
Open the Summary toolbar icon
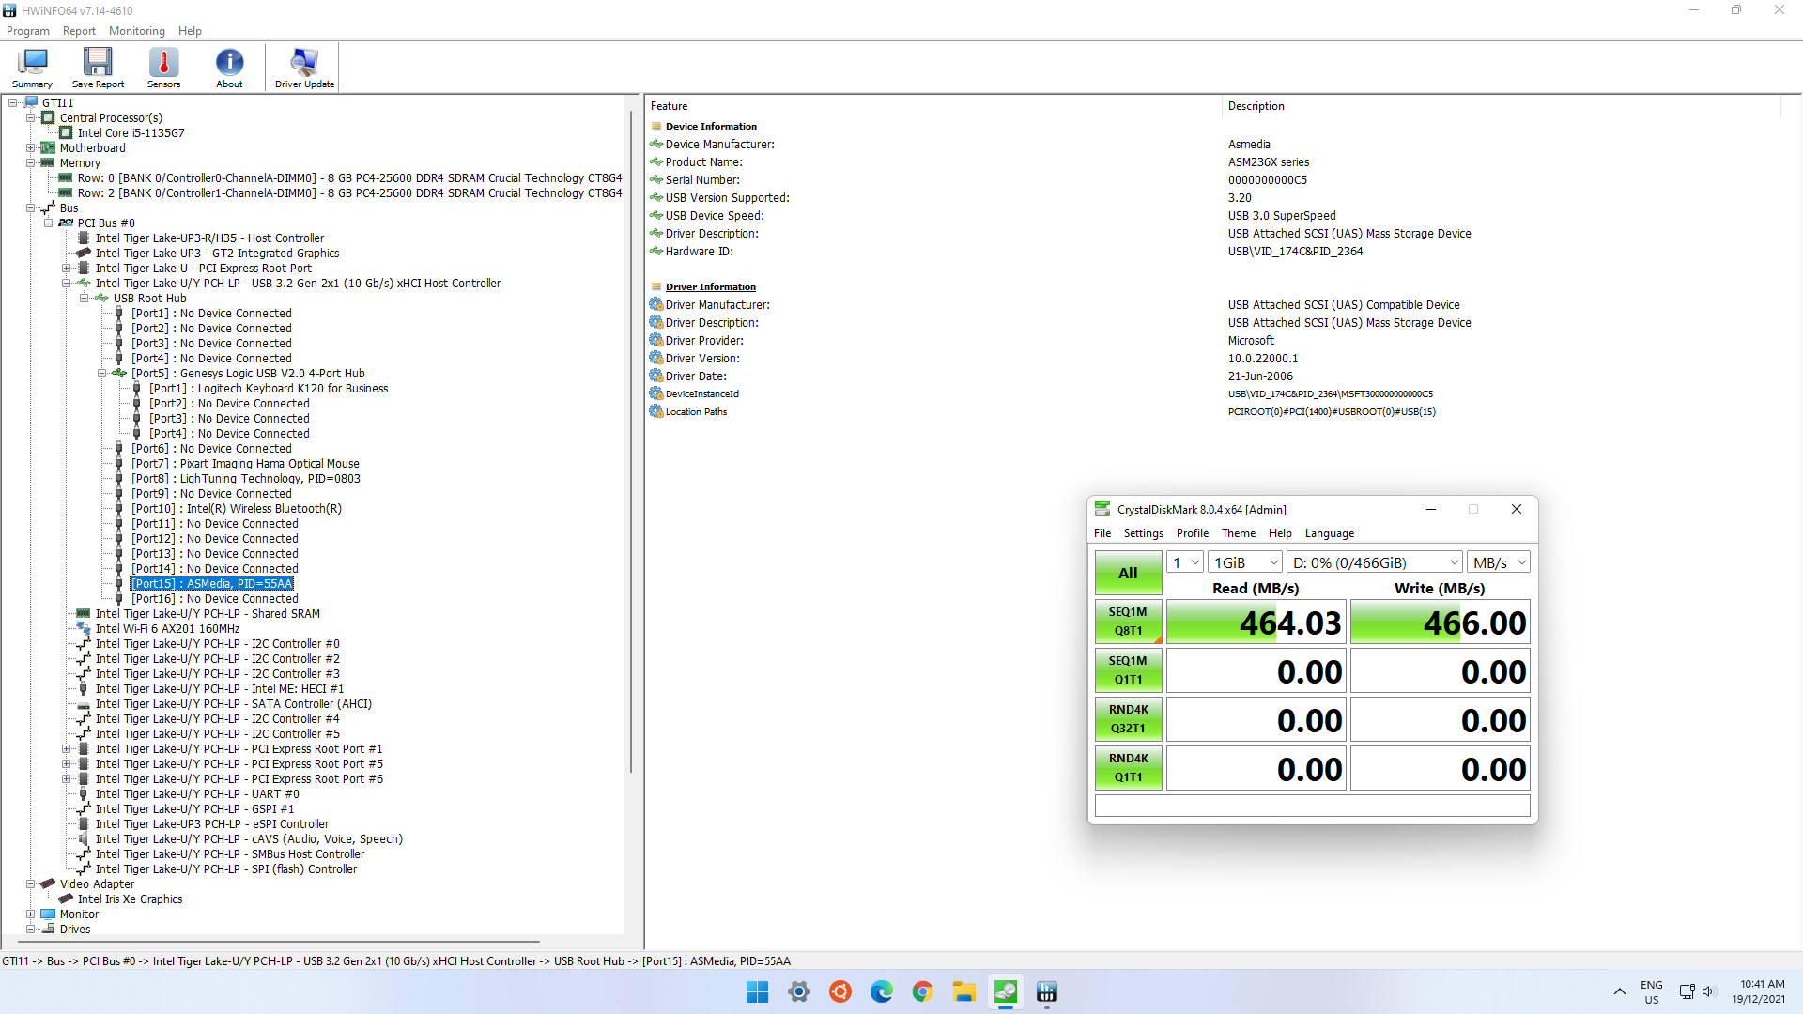point(32,69)
